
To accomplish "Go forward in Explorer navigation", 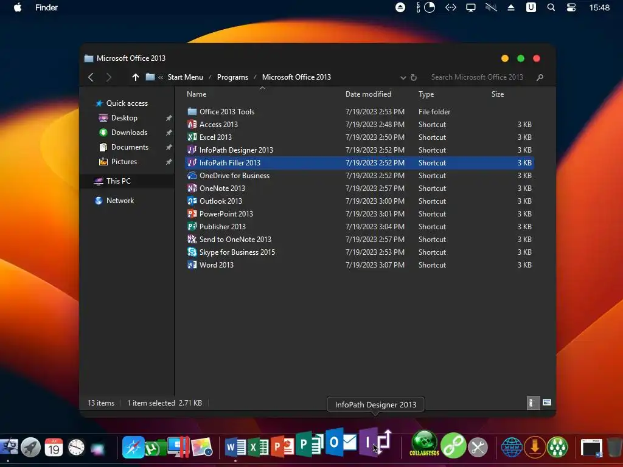I will click(108, 77).
